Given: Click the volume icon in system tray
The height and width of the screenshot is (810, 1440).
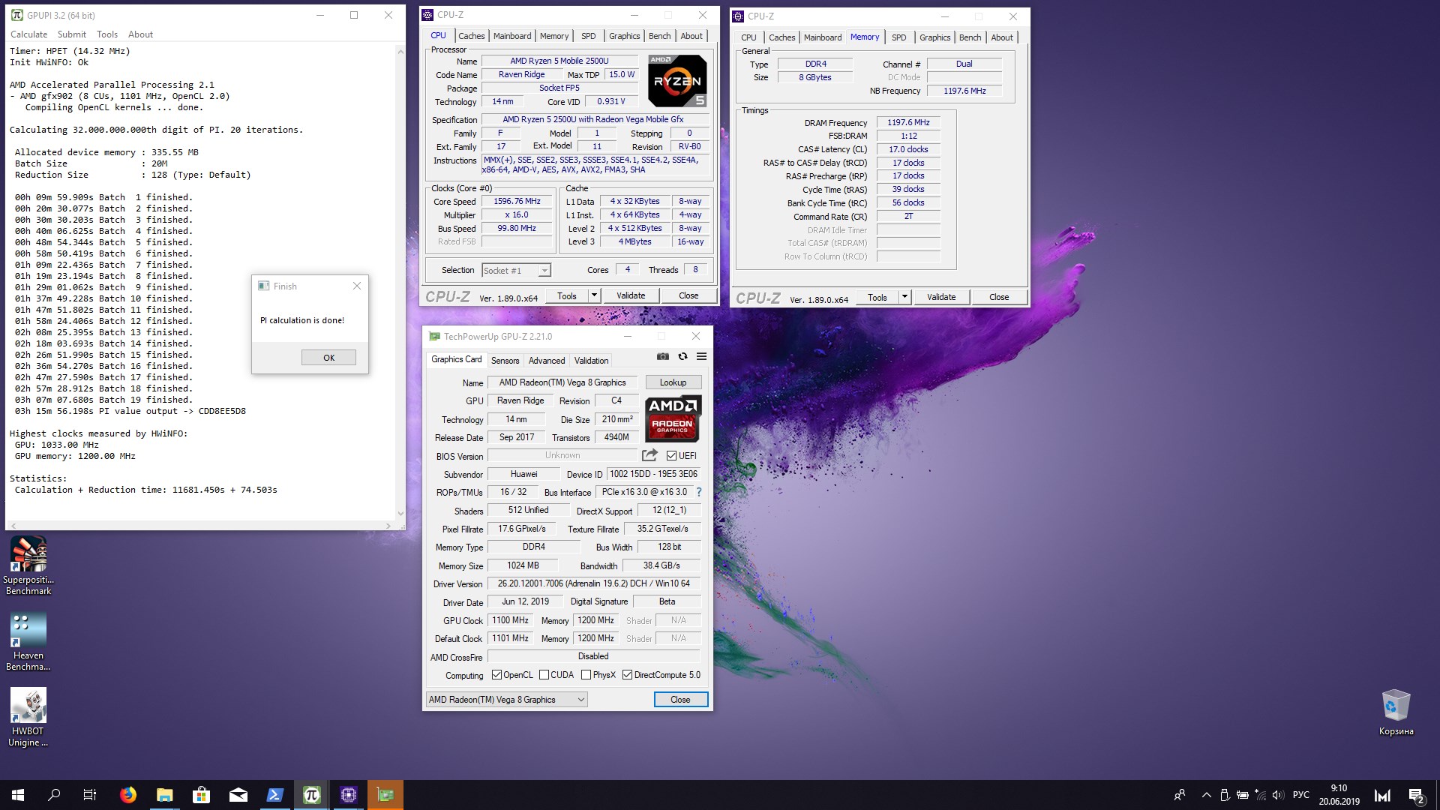Looking at the screenshot, I should (1278, 795).
